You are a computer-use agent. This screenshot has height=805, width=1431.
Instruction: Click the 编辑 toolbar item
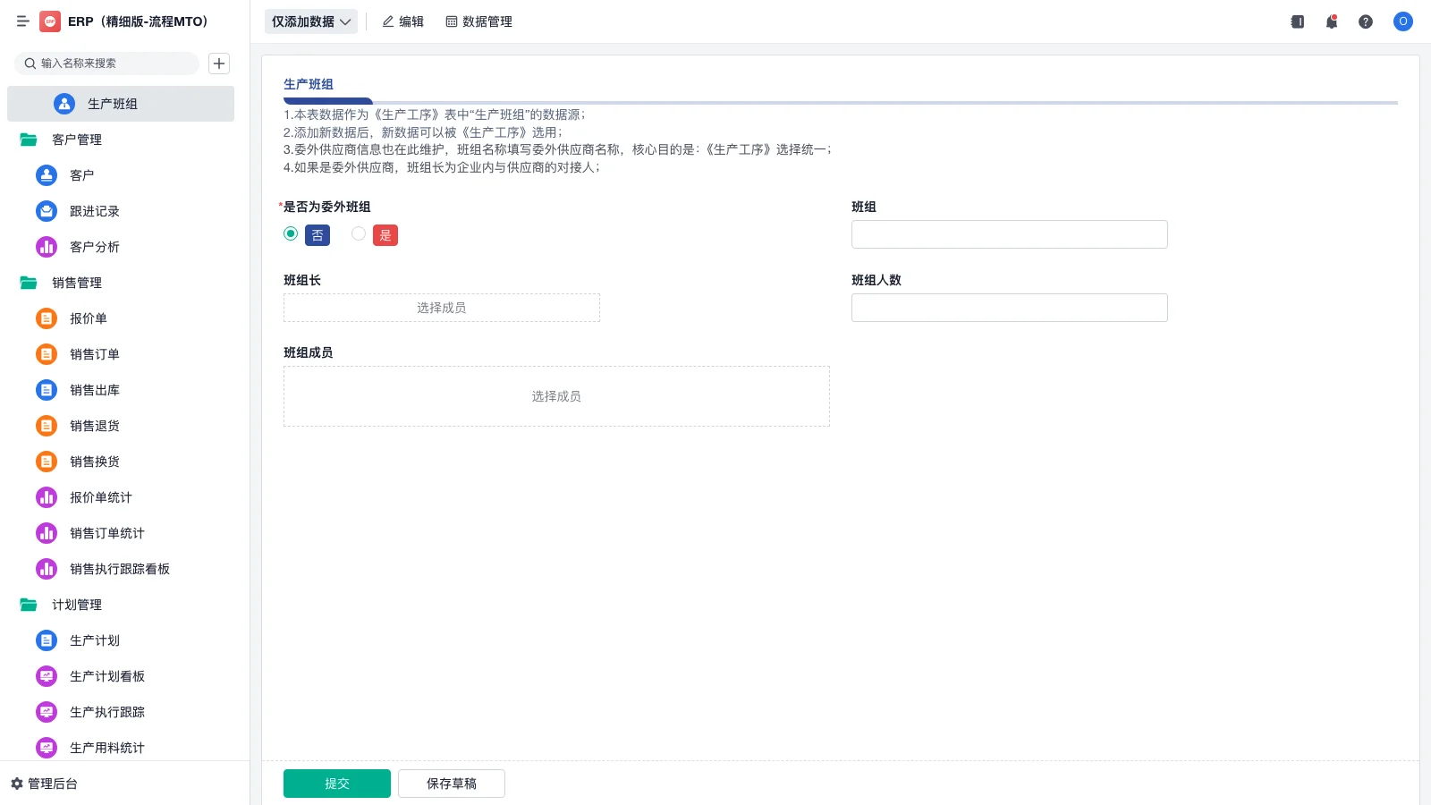pyautogui.click(x=403, y=21)
